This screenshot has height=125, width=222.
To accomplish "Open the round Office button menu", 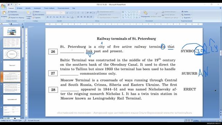I will click(3, 6).
